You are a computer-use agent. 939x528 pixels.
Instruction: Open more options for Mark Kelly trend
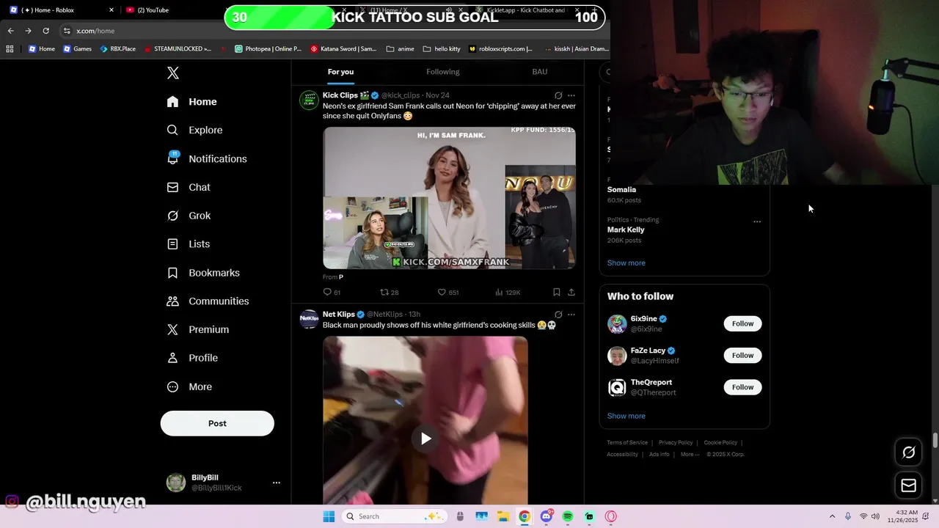click(757, 221)
